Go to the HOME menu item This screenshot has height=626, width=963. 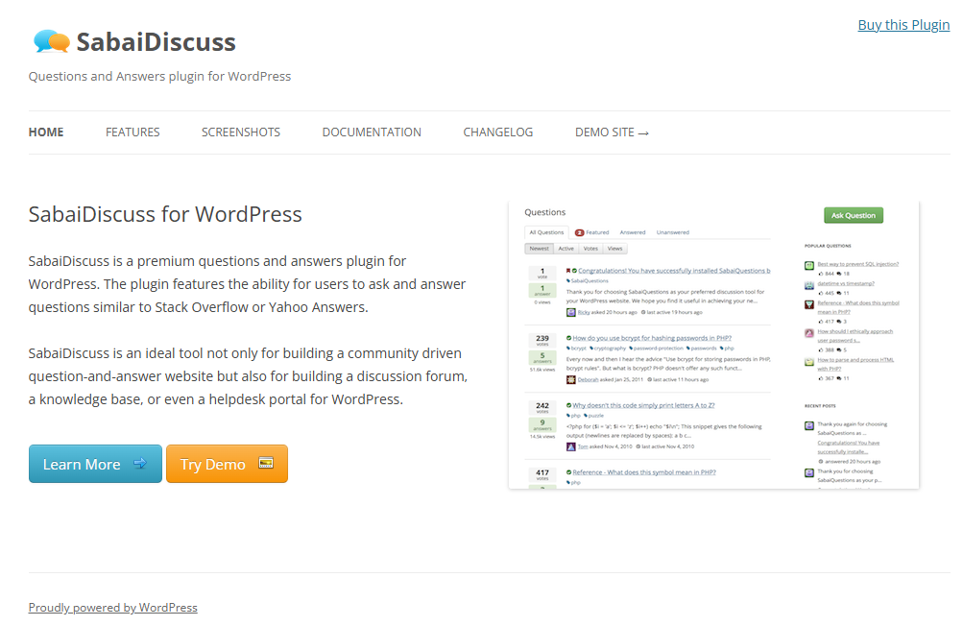tap(46, 132)
